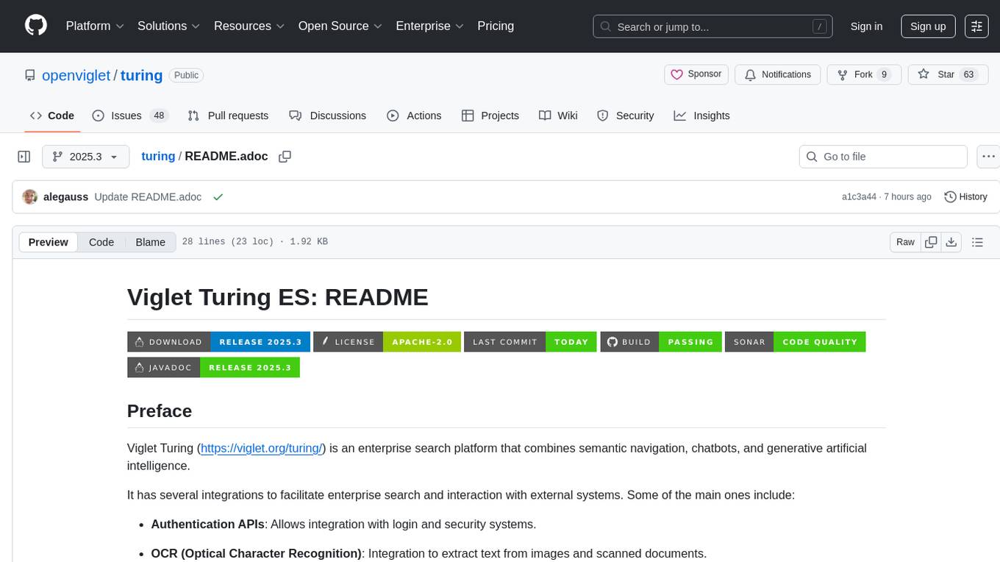Open the Issues tab

pyautogui.click(x=130, y=115)
